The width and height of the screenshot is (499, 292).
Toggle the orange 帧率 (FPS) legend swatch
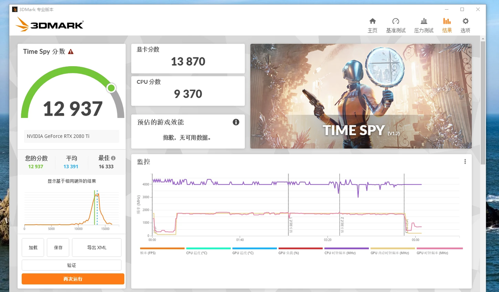tap(162, 248)
